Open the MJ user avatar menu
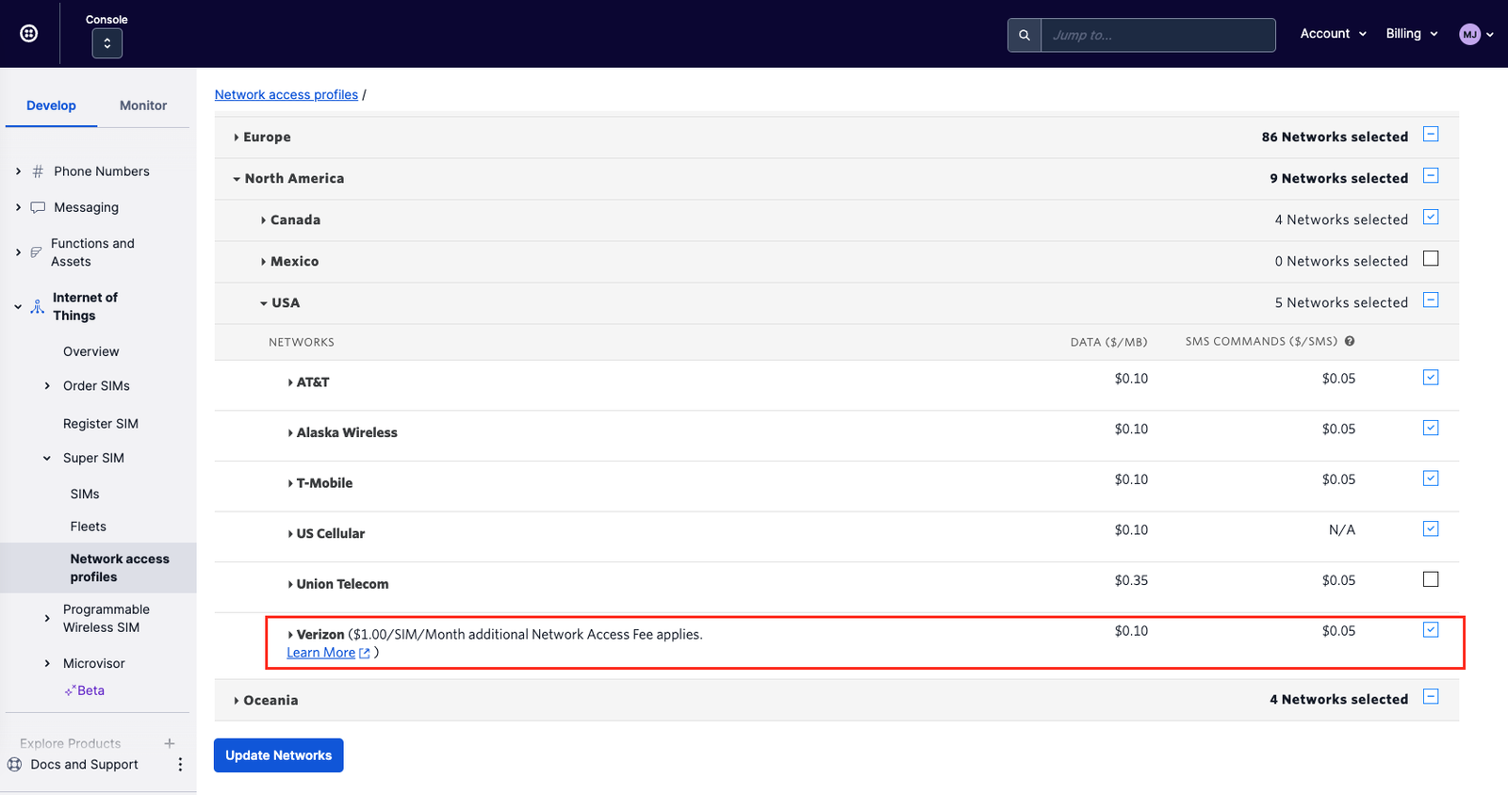This screenshot has width=1508, height=795. (1476, 35)
